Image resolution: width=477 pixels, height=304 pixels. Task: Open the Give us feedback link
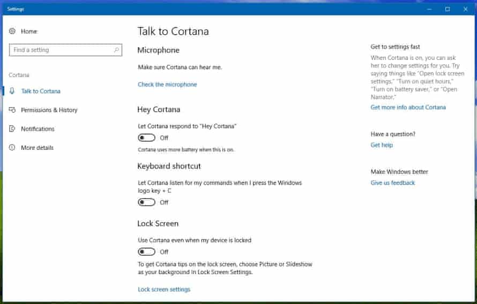coord(392,183)
